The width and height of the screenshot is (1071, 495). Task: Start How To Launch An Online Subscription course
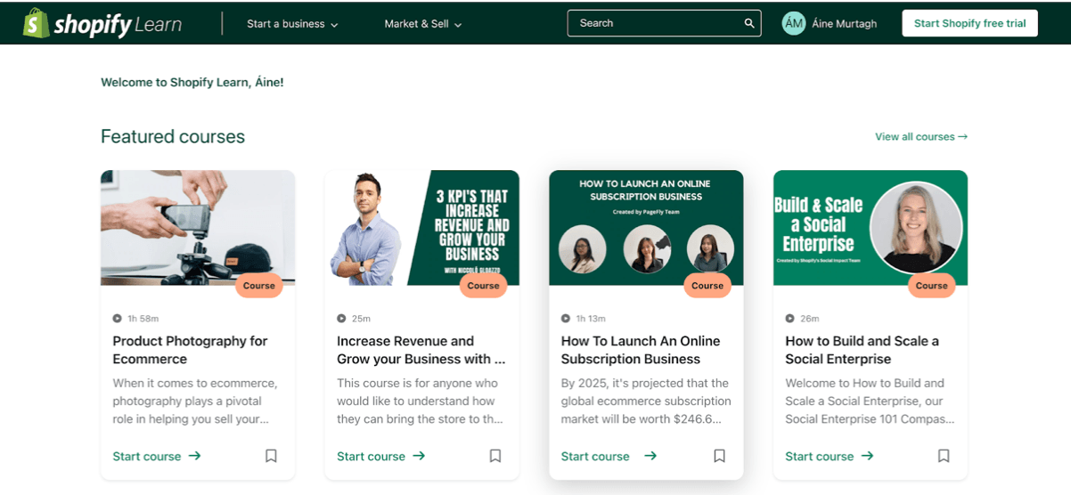[609, 456]
